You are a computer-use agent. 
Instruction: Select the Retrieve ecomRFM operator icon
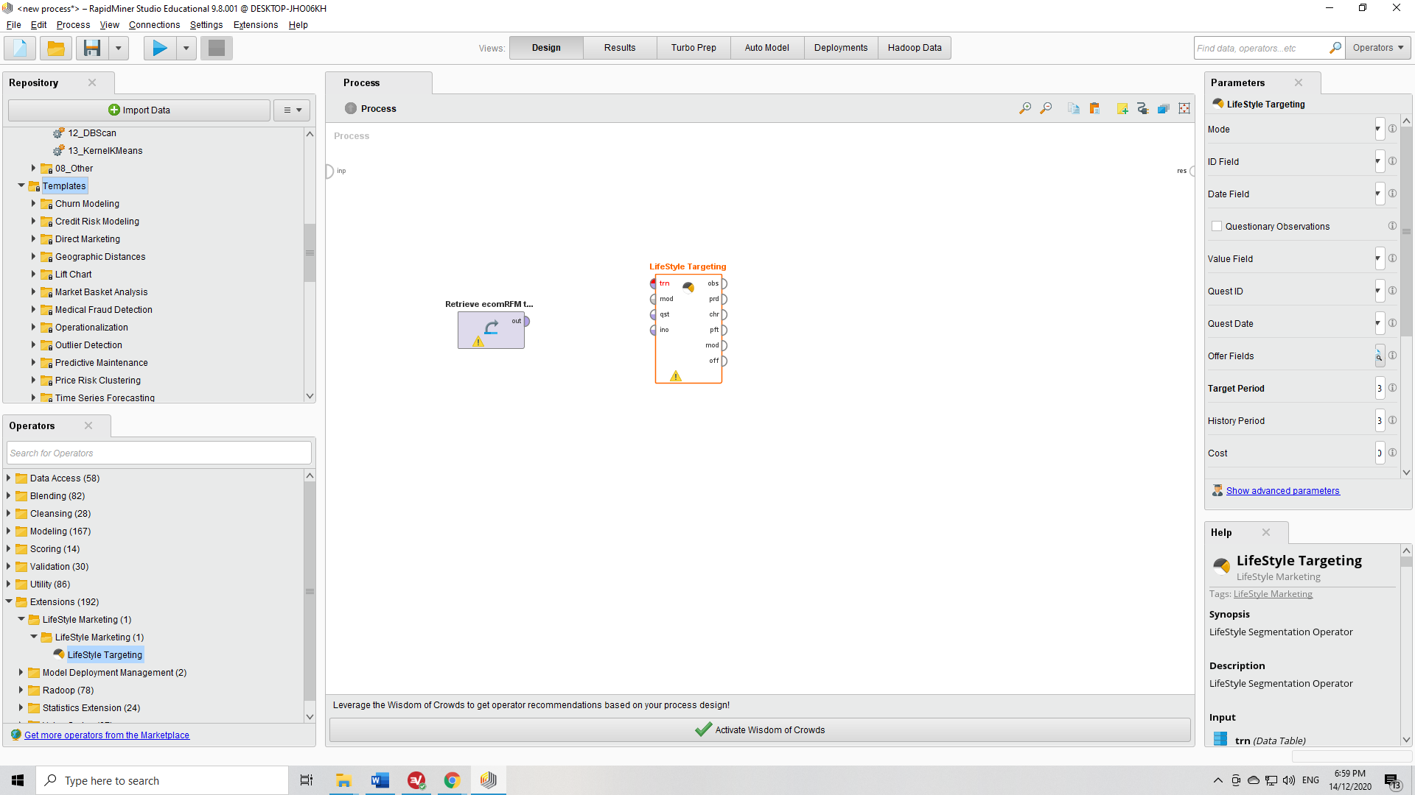[491, 327]
